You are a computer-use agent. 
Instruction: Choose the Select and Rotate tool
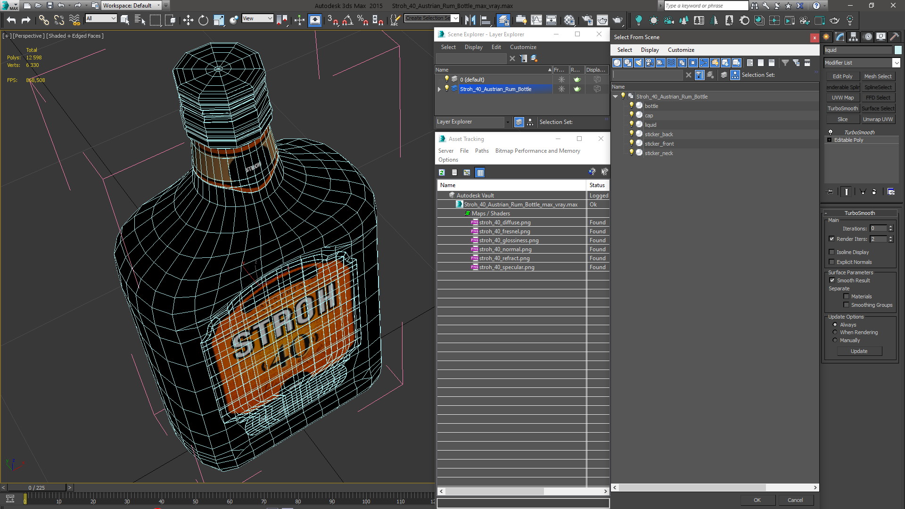coord(203,20)
